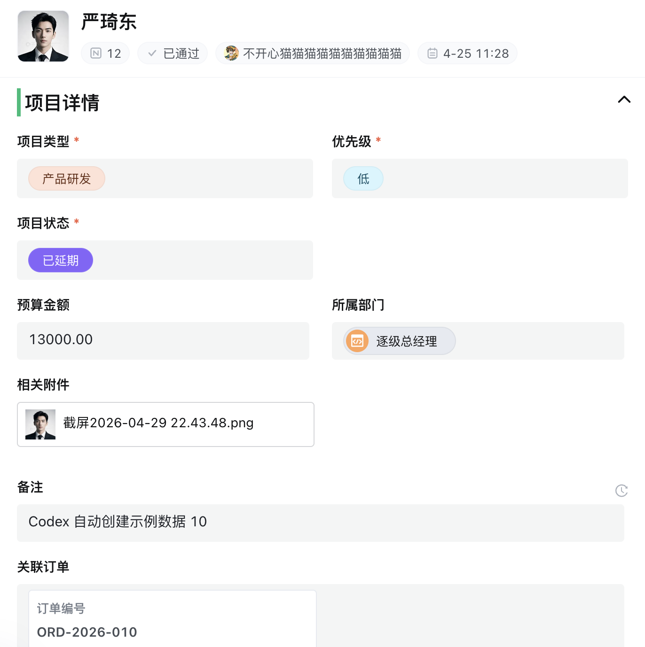Click 严琦东 profile avatar photo
The height and width of the screenshot is (647, 645).
(x=43, y=36)
